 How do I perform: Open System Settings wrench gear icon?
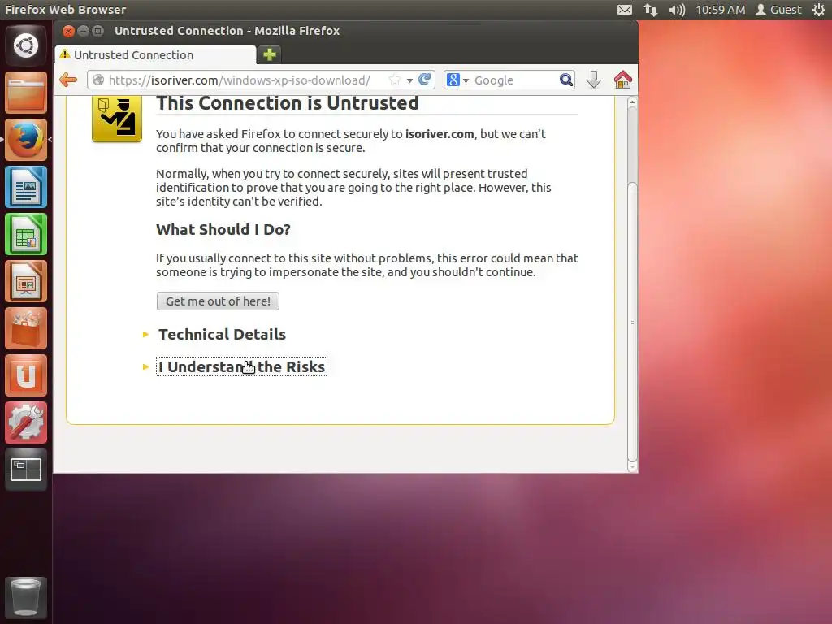click(x=26, y=422)
